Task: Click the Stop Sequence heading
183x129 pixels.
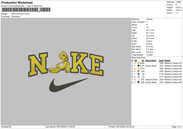Action: point(139,58)
